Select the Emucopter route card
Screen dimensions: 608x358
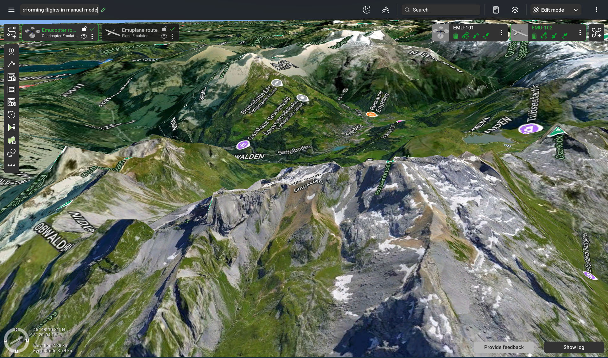60,33
